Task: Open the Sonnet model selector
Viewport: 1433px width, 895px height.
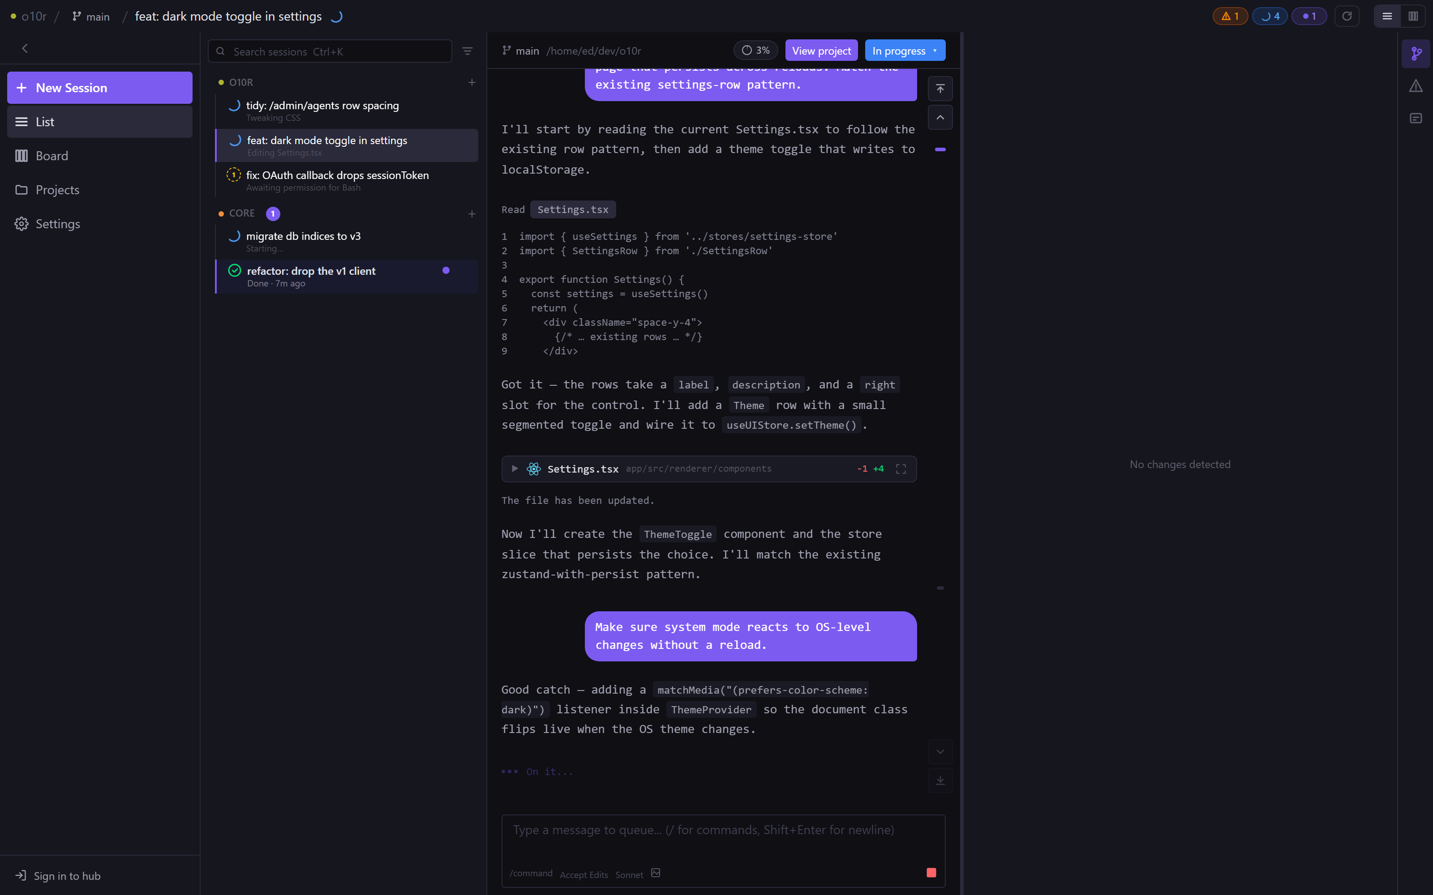Action: click(629, 874)
